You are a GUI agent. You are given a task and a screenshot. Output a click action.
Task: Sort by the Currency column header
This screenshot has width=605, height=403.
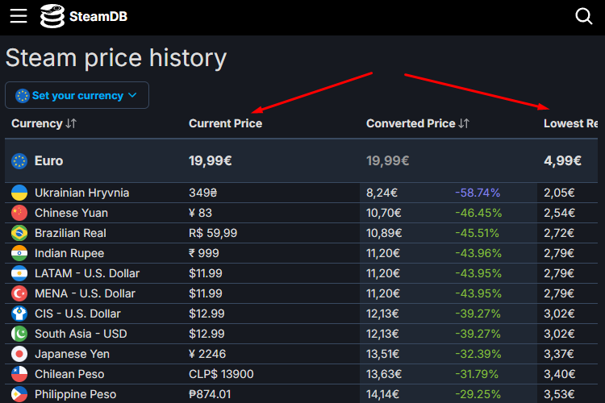tap(44, 123)
